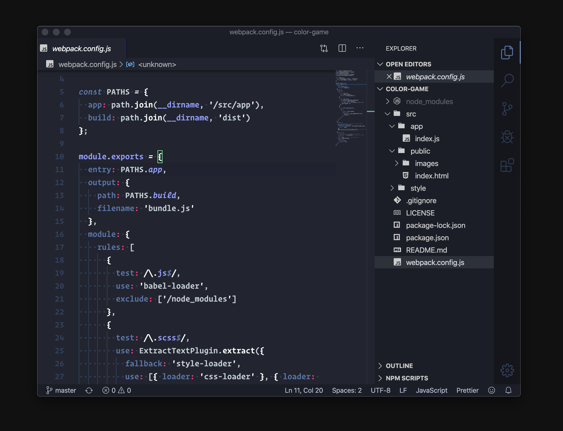Open the Search view in activity bar
Image resolution: width=563 pixels, height=431 pixels.
pos(507,80)
